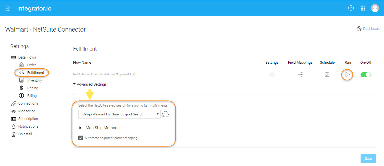Image resolution: width=384 pixels, height=166 pixels.
Task: Run the NetSuite Fulfillment flow
Action: point(347,74)
